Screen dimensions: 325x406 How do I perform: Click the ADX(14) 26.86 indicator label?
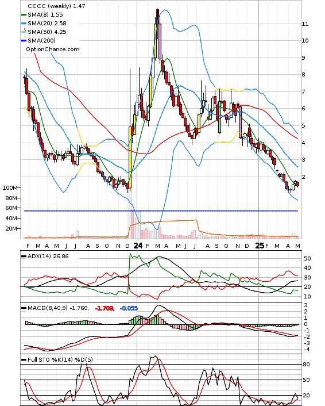[x=48, y=256]
